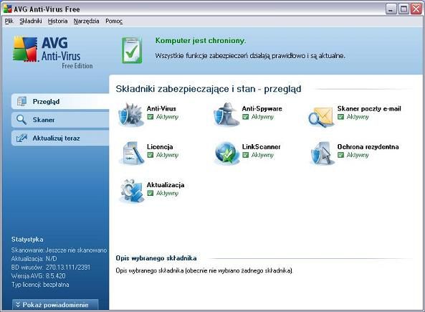Click the Aktywny checkmark under LinkScanner
This screenshot has width=425, height=312.
[246, 155]
